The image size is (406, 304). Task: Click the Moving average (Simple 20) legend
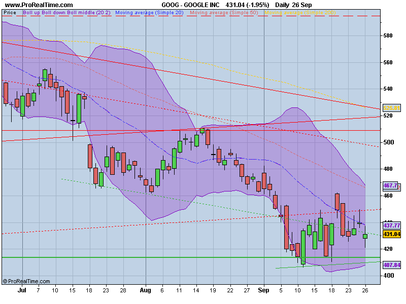coord(149,12)
